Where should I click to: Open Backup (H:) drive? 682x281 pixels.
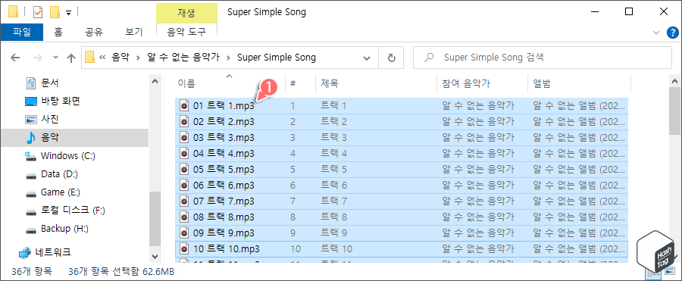pos(65,229)
